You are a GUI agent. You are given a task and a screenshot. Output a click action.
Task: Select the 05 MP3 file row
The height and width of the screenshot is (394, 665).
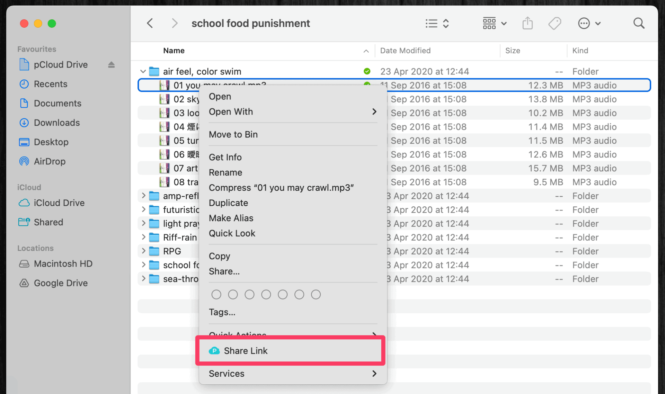click(186, 141)
